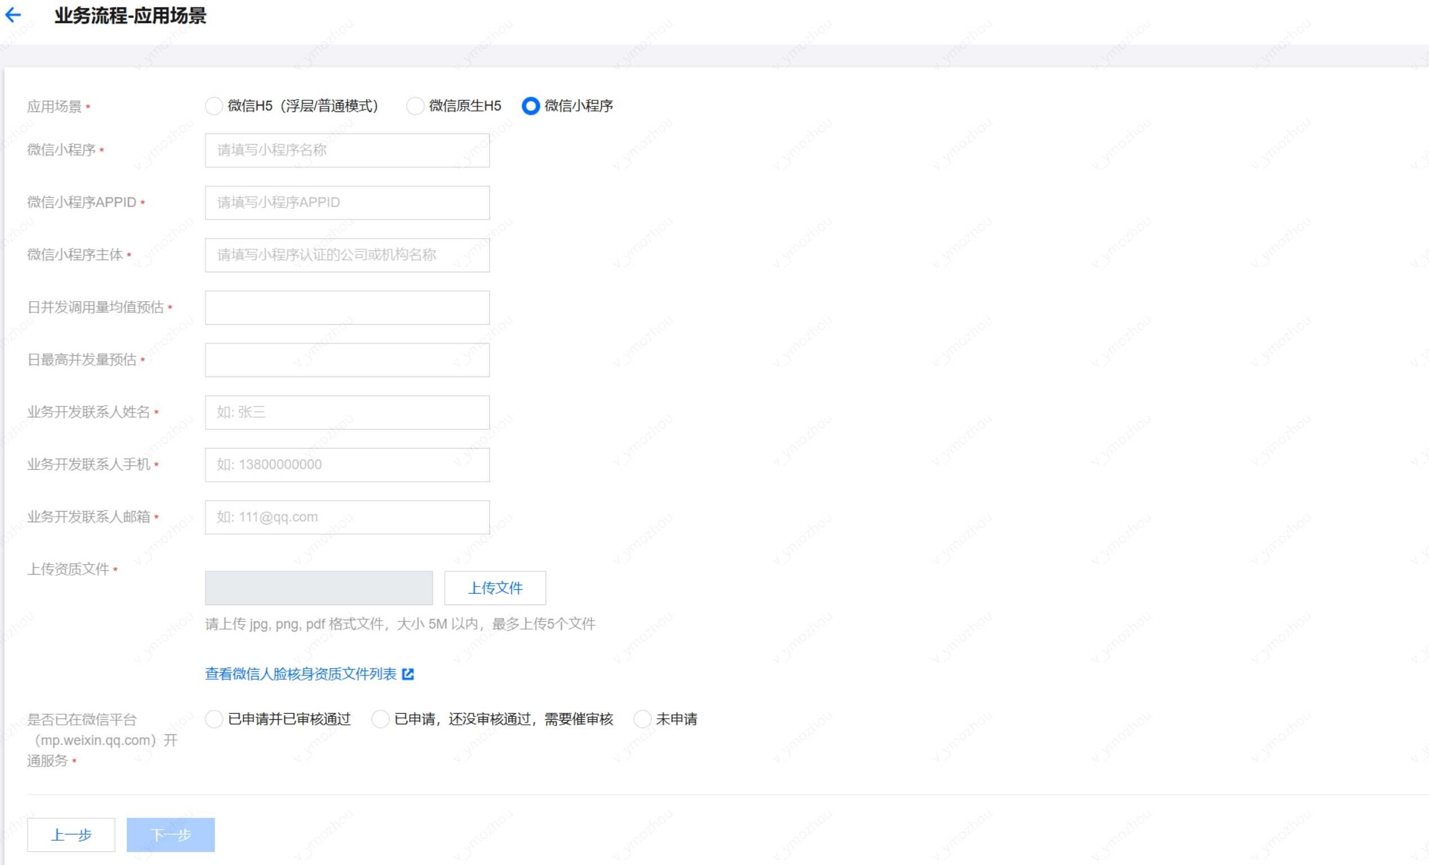Click the 日最高并发量预估 input box

point(347,360)
